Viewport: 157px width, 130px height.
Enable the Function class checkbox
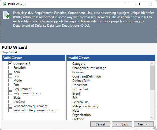pyautogui.click(x=10, y=68)
